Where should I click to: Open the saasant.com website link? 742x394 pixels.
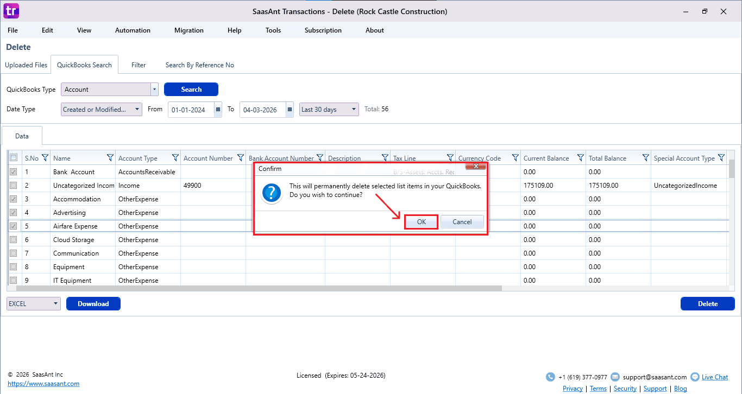(x=43, y=384)
